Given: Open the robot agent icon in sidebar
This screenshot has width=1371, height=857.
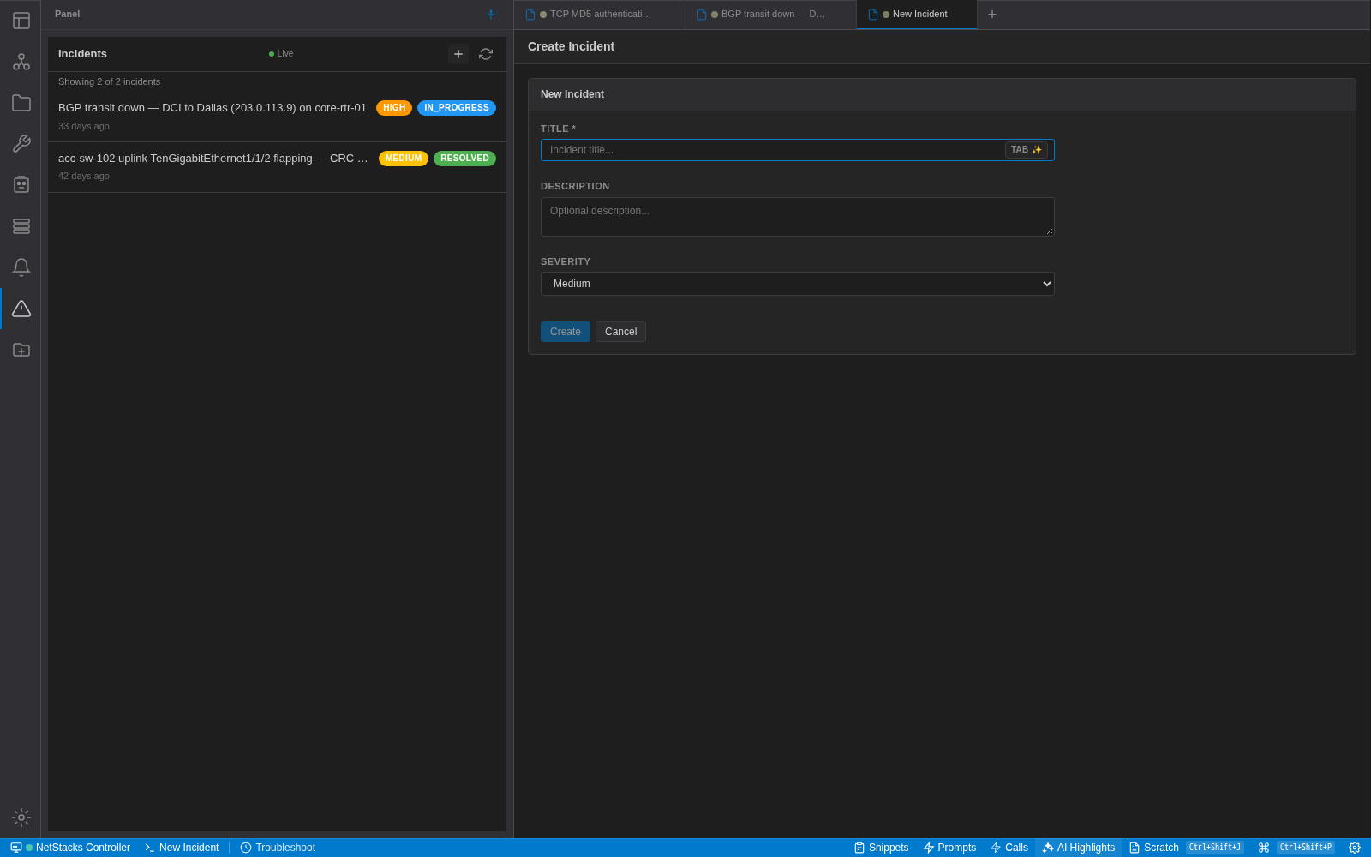Looking at the screenshot, I should pyautogui.click(x=21, y=185).
